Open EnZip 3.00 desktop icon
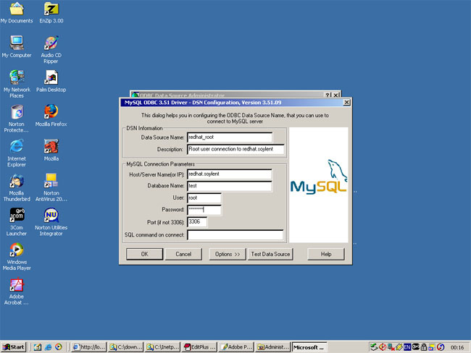The width and height of the screenshot is (471, 353). (51, 9)
